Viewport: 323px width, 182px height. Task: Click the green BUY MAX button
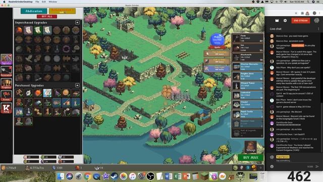tap(250, 157)
